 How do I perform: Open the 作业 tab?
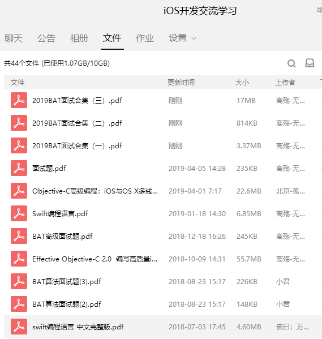click(145, 38)
